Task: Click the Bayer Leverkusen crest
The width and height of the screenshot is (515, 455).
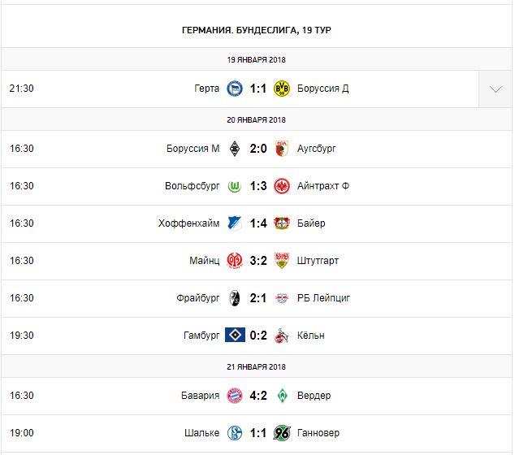Action: (x=282, y=223)
